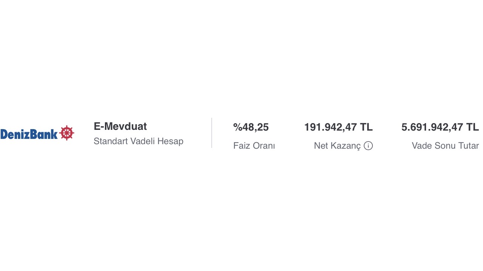Click the Net Kazanç label text
The height and width of the screenshot is (271, 483).
click(337, 146)
